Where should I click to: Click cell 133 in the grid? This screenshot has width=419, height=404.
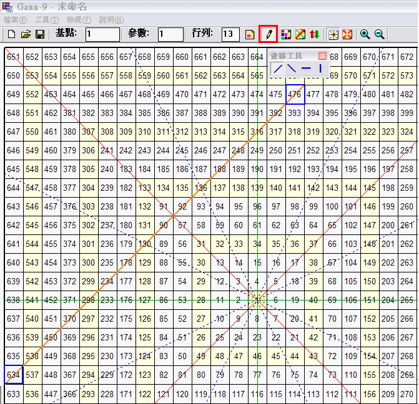coord(145,188)
